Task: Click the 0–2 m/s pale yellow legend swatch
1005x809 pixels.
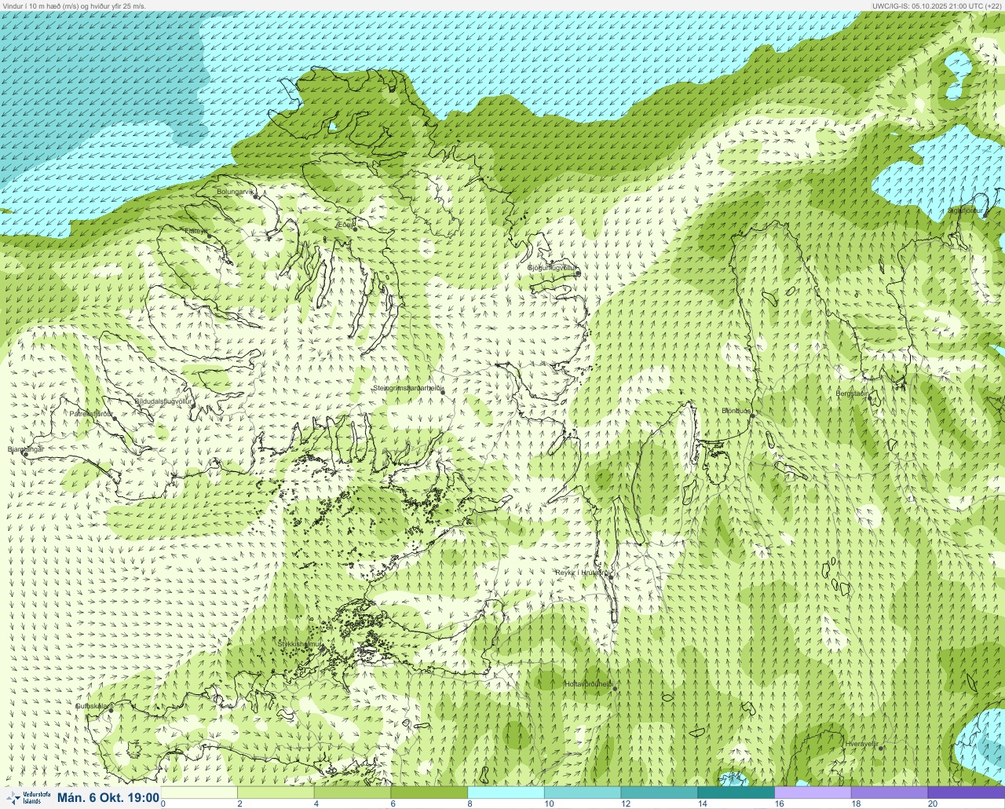Action: (x=199, y=793)
